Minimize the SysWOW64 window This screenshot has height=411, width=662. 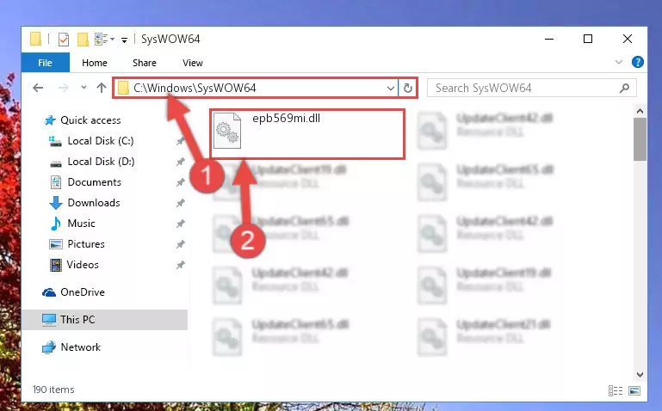coord(549,39)
